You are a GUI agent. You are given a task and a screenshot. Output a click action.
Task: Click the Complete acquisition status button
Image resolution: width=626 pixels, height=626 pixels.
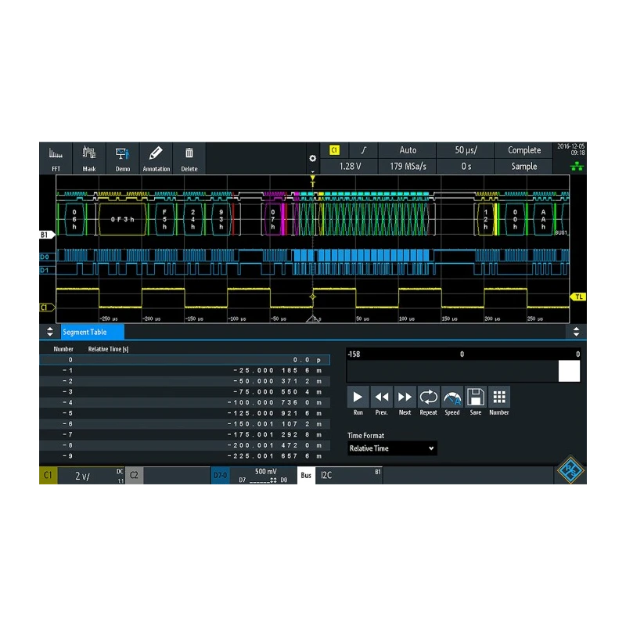(x=523, y=150)
